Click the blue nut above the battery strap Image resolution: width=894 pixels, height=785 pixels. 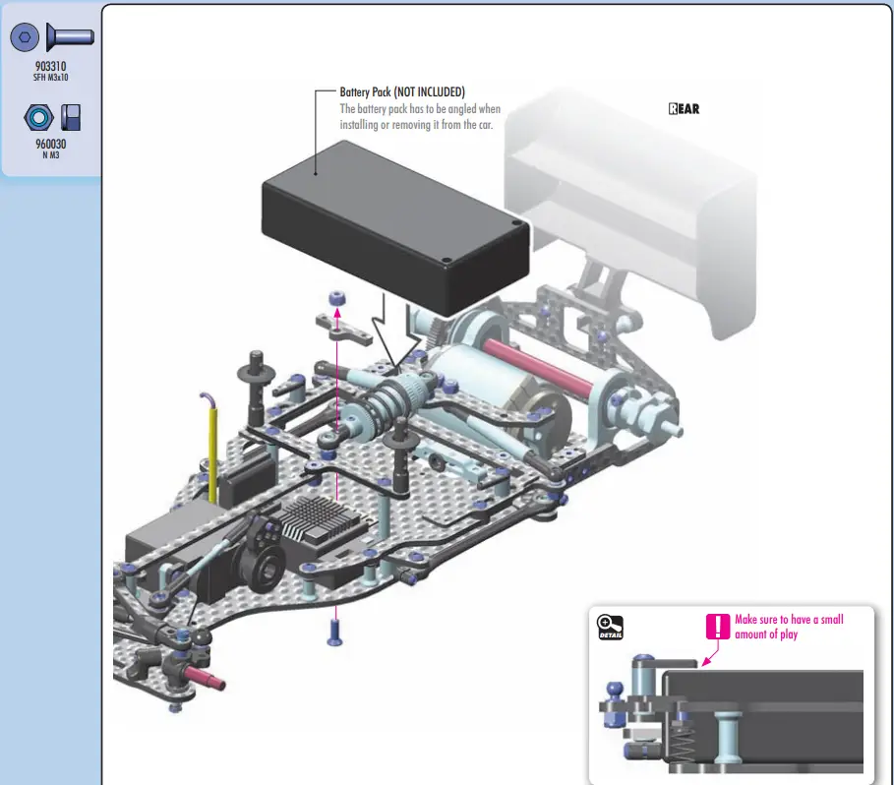pos(336,297)
